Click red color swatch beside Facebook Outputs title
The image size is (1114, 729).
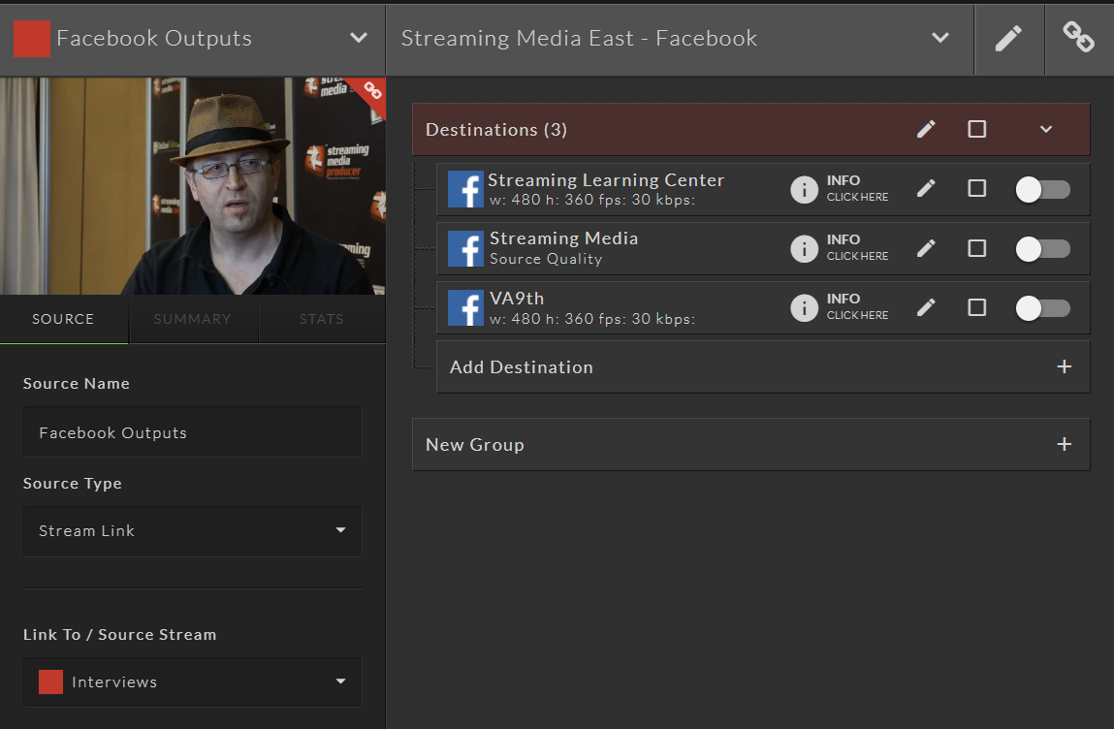(x=32, y=39)
